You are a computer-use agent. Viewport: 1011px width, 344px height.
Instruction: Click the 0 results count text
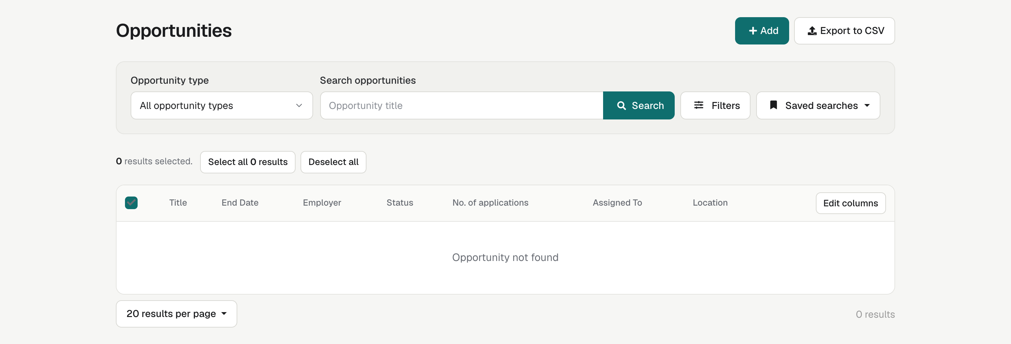875,314
